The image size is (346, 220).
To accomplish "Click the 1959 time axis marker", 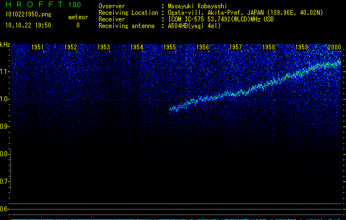I will point(301,47).
